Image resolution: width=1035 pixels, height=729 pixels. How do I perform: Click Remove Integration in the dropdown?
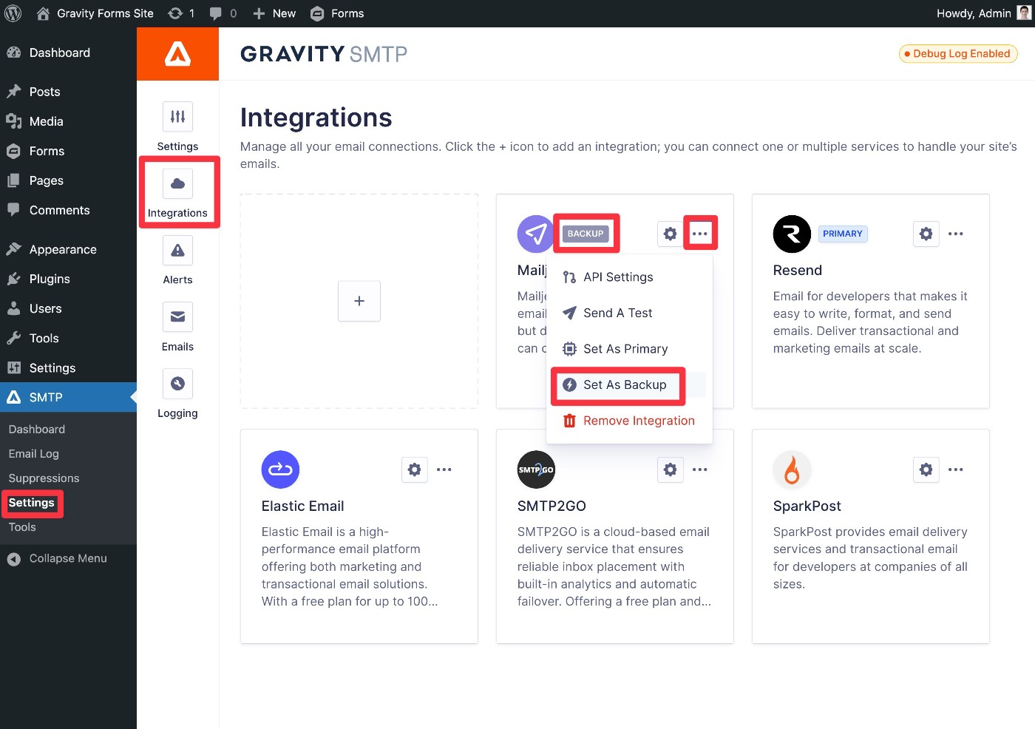pyautogui.click(x=638, y=421)
